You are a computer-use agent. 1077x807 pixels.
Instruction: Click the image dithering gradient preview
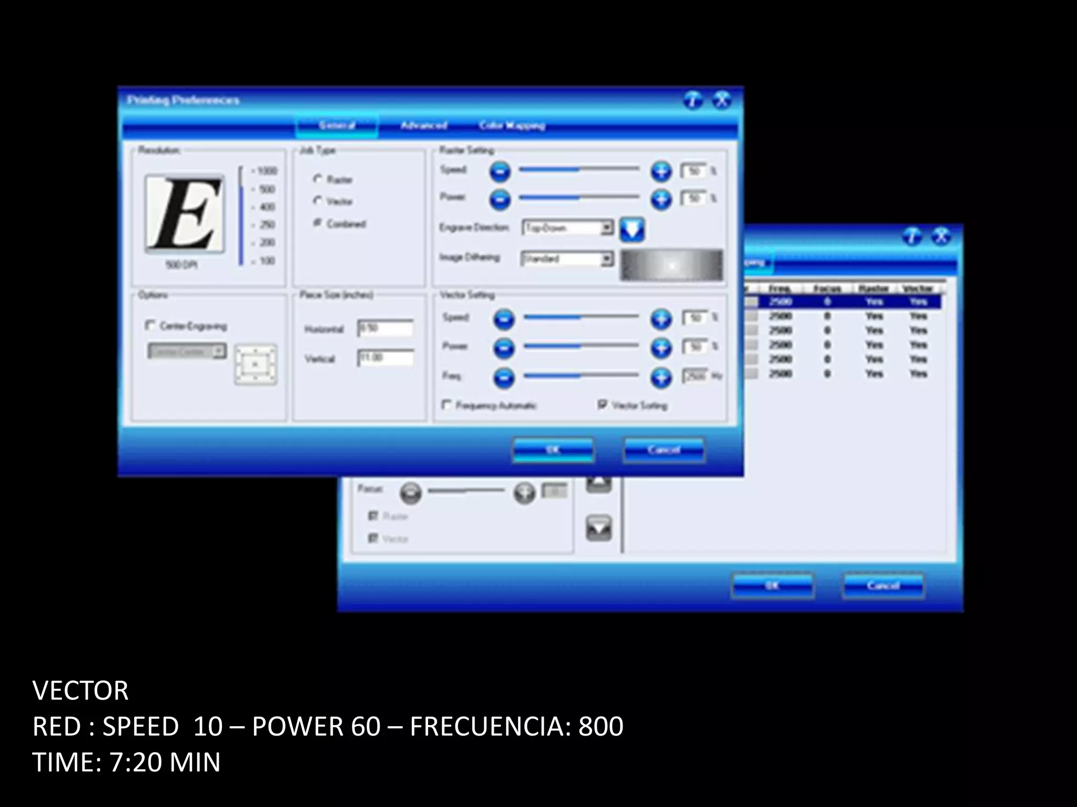[x=672, y=265]
